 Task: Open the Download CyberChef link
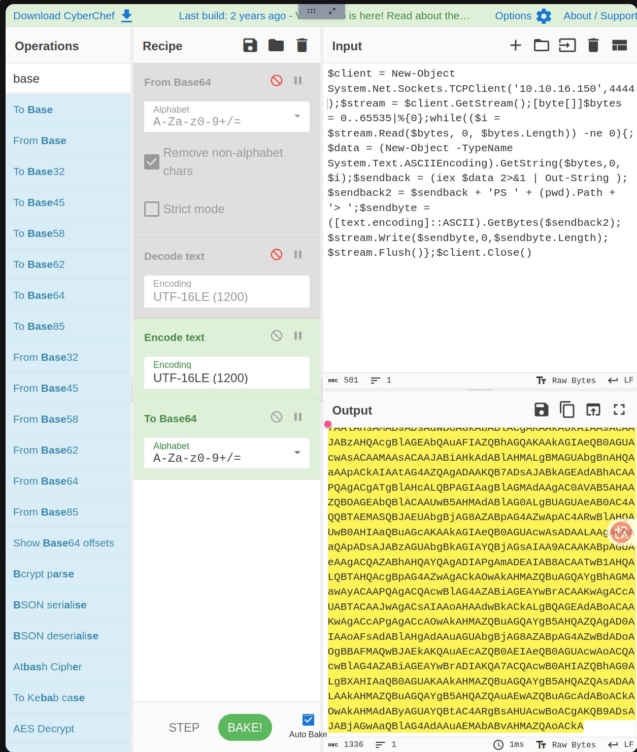[64, 16]
